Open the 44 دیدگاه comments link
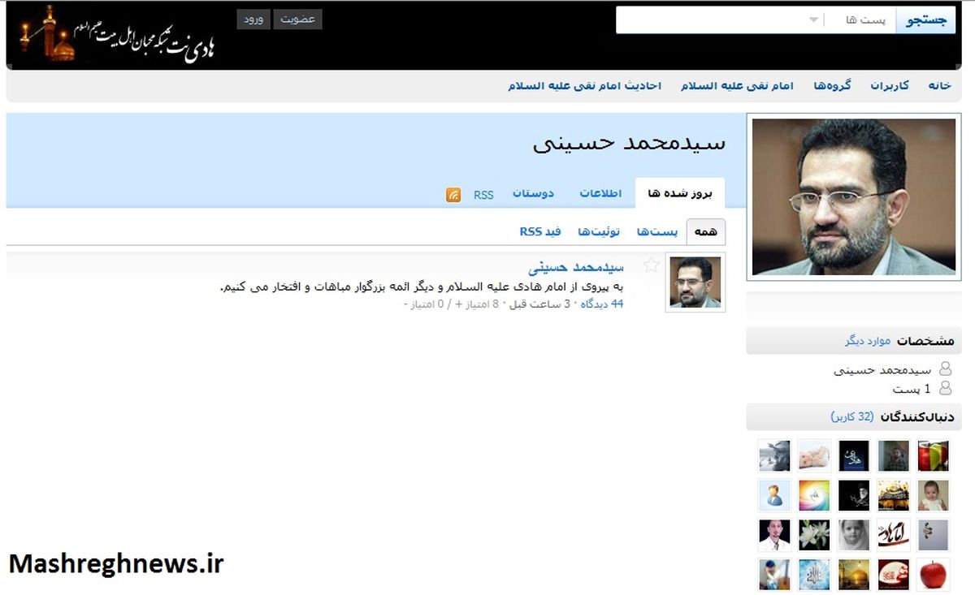975x595 pixels. coord(602,304)
